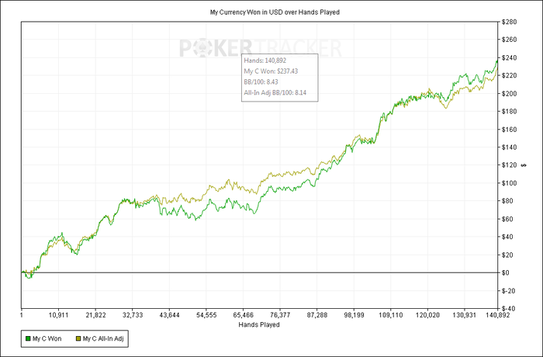Click the $220 y-axis label

[509, 76]
